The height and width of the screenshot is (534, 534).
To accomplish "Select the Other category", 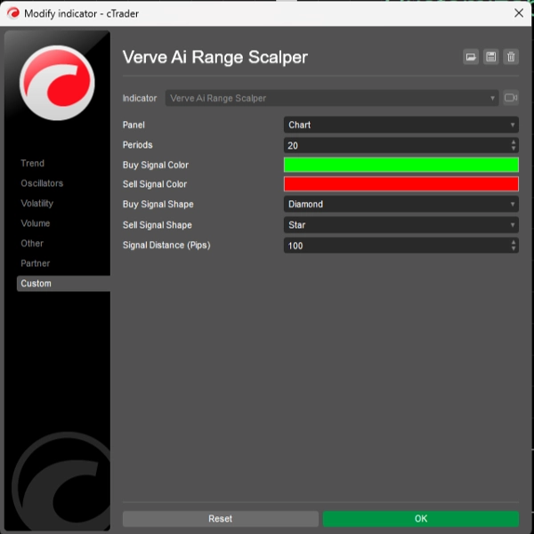I will 32,244.
